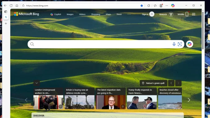Expand more Bing navigation items ellipsis
The width and height of the screenshot is (210, 118).
point(129,14)
